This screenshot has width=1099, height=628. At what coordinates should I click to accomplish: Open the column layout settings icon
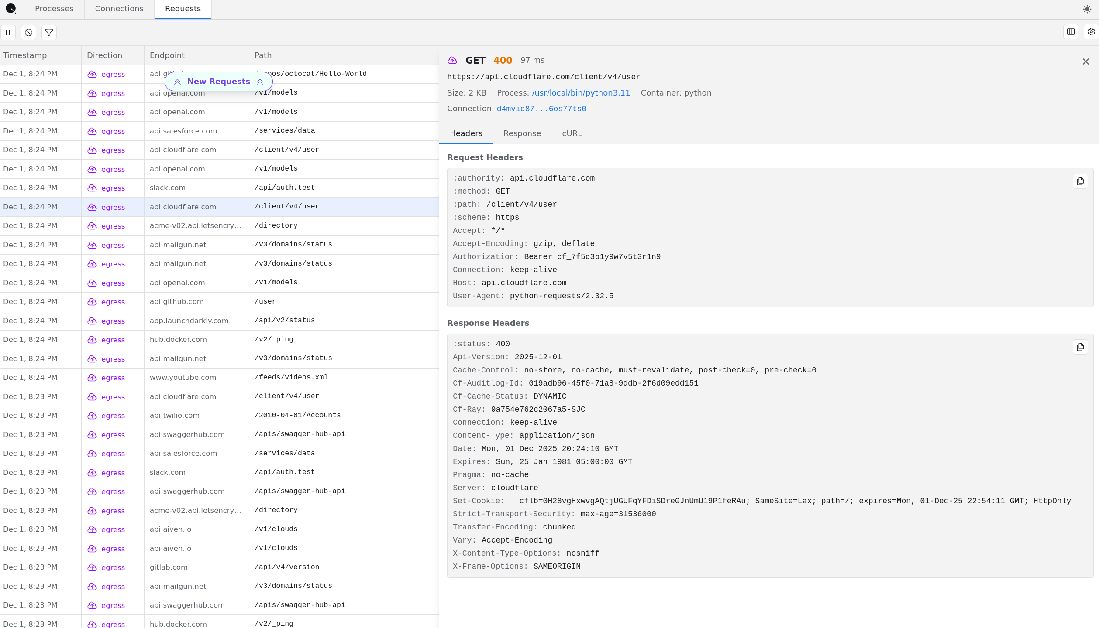pyautogui.click(x=1071, y=32)
